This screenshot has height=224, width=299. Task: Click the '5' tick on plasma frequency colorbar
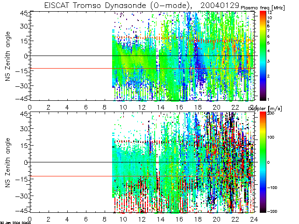268,43
